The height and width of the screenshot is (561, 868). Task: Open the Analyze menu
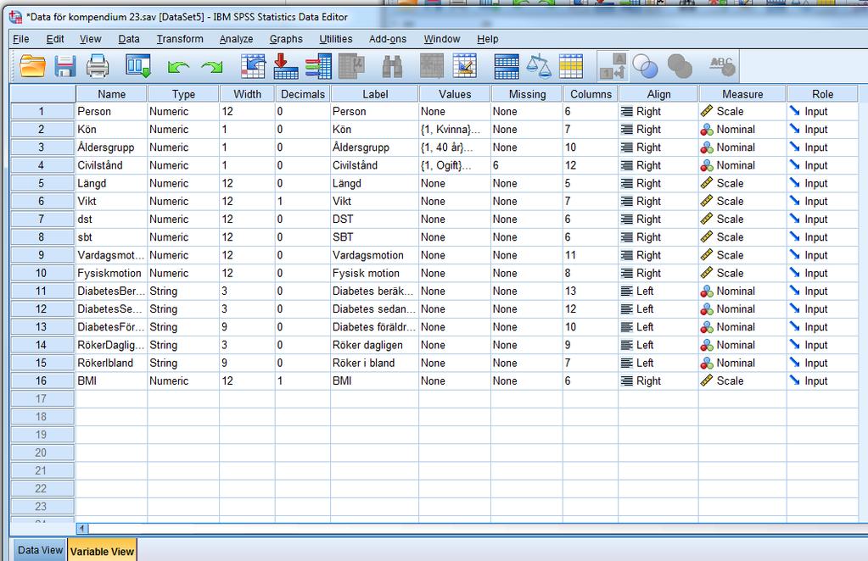click(237, 39)
